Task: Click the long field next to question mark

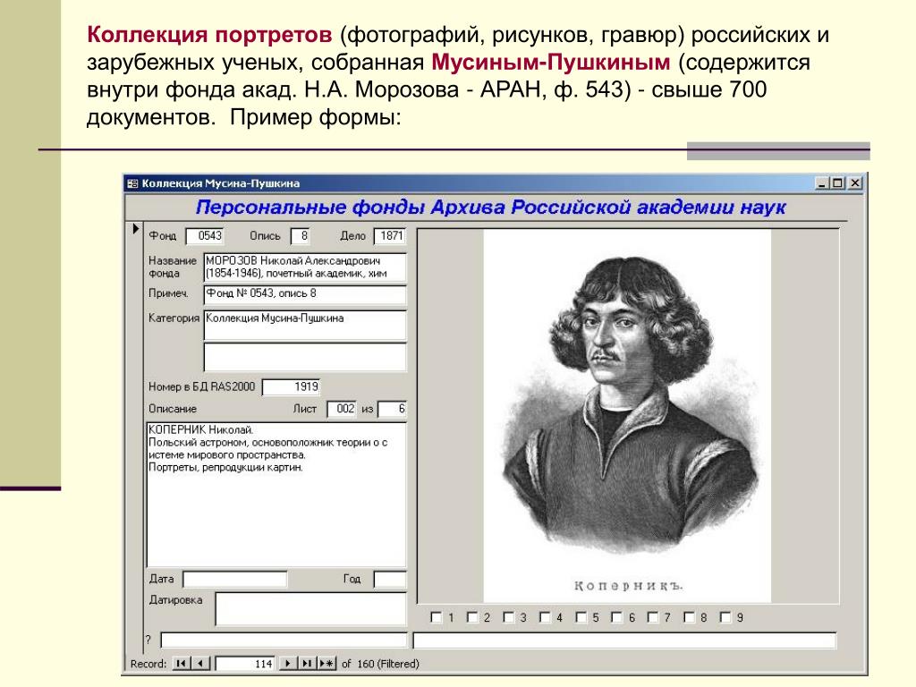Action: pos(284,640)
